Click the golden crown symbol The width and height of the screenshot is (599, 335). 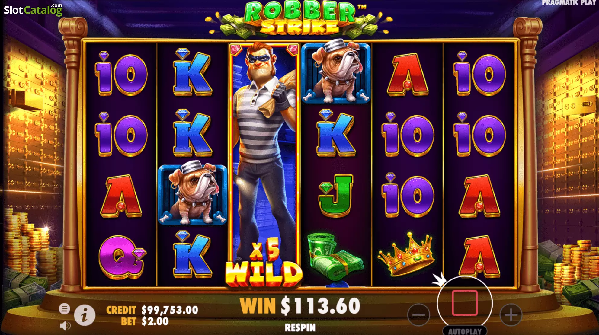406,254
